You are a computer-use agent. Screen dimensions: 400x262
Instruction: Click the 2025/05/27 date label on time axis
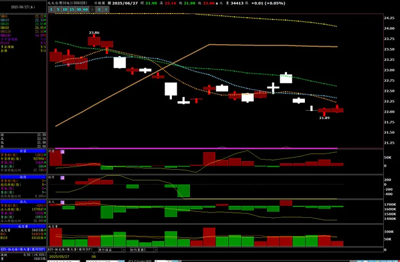click(x=58, y=257)
